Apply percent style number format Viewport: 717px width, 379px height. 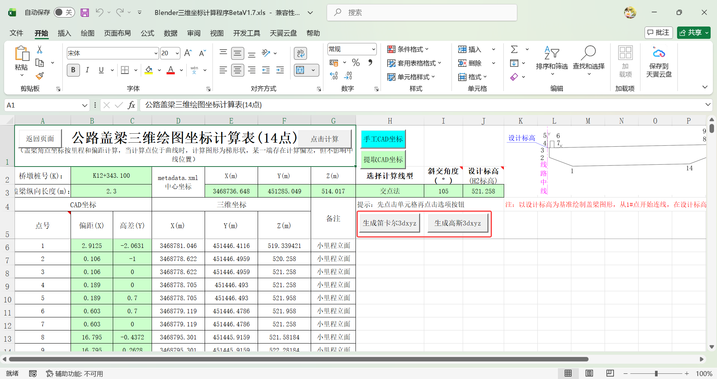click(356, 63)
